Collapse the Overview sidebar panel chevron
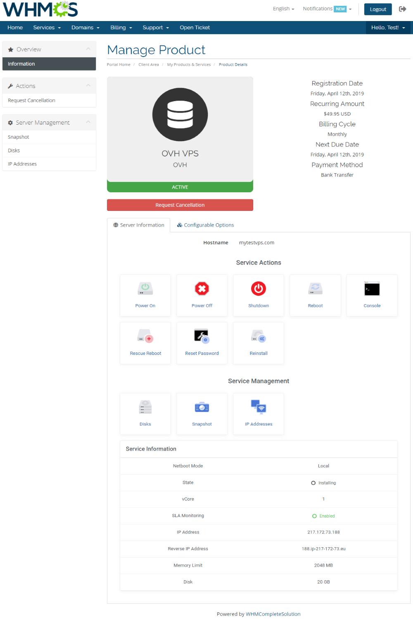Viewport: 413px width, 619px height. click(88, 49)
